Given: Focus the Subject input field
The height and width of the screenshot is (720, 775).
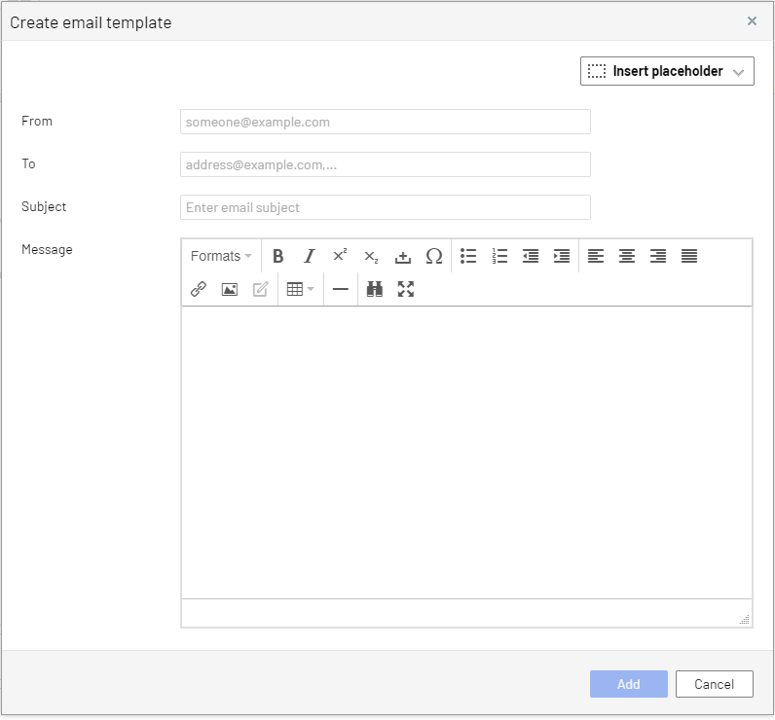Looking at the screenshot, I should 385,207.
